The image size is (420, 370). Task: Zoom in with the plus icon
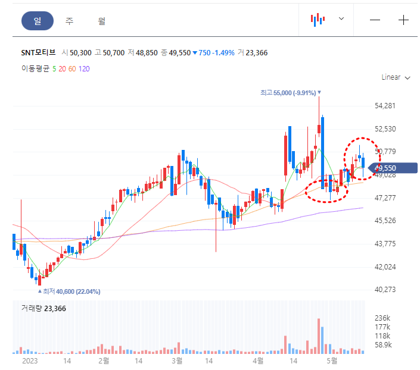(403, 20)
